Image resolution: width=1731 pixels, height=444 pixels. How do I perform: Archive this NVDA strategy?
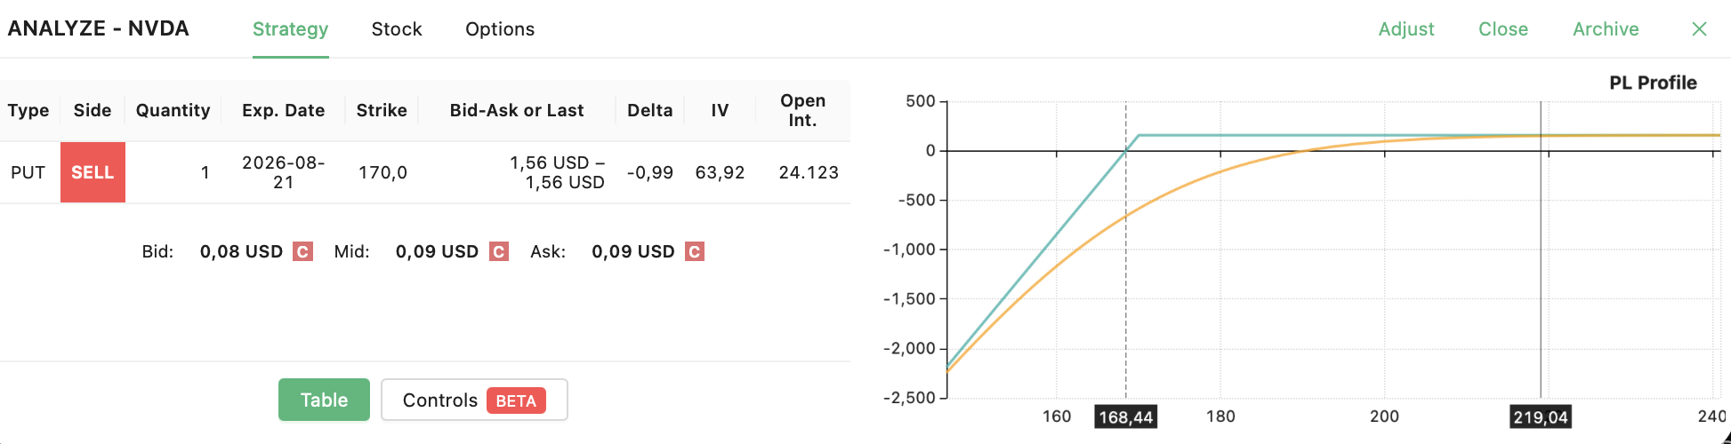(x=1606, y=29)
